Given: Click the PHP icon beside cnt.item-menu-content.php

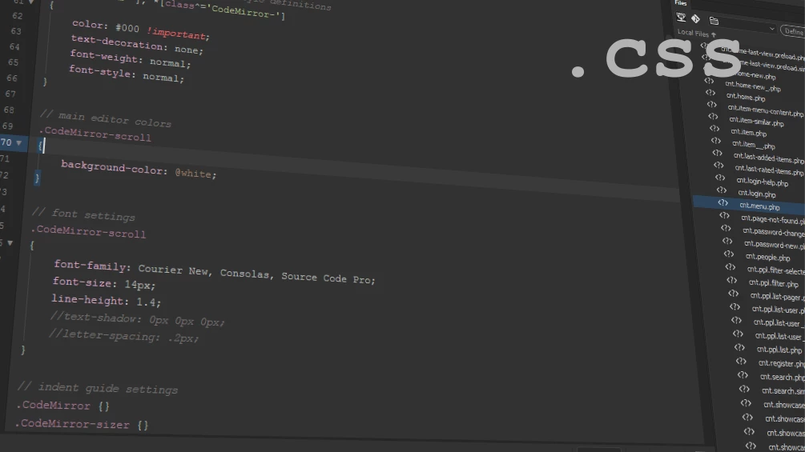Looking at the screenshot, I should pos(711,105).
